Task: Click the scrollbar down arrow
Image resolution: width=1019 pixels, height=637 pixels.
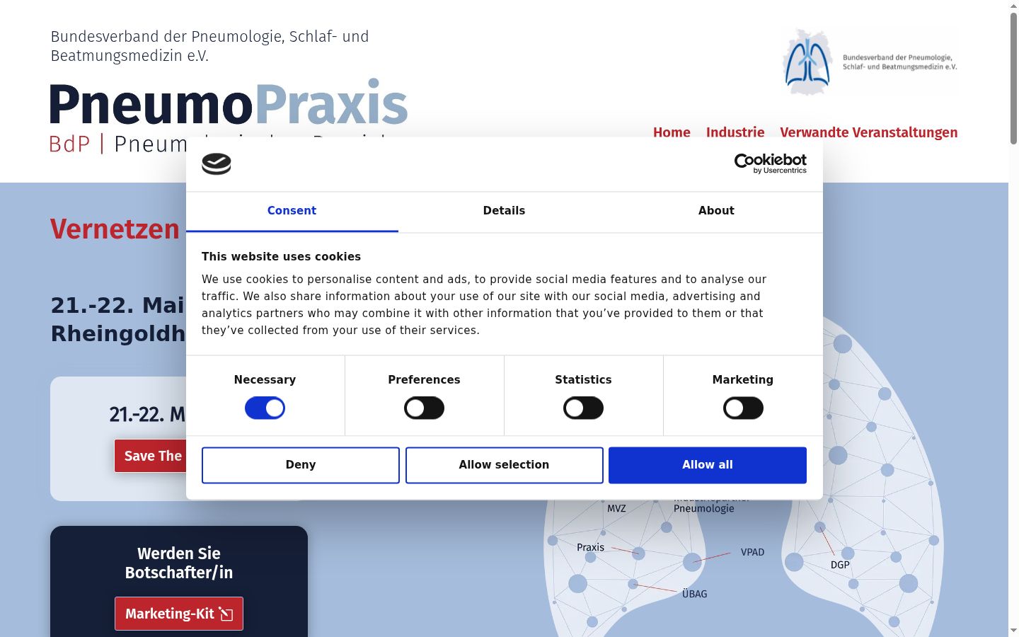Action: point(1013,630)
